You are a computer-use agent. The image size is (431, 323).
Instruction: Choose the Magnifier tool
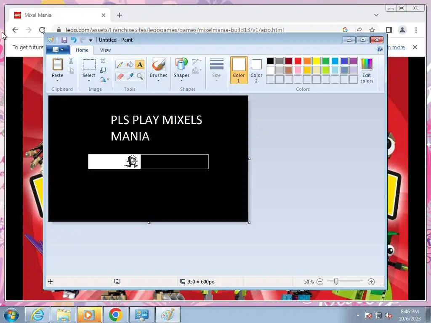[140, 76]
